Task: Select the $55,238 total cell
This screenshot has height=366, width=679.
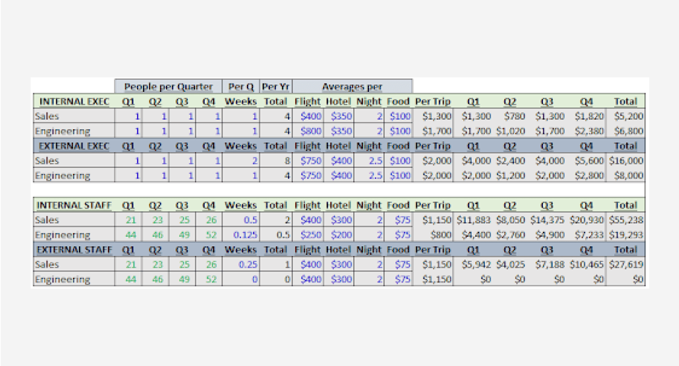Action: coord(626,220)
